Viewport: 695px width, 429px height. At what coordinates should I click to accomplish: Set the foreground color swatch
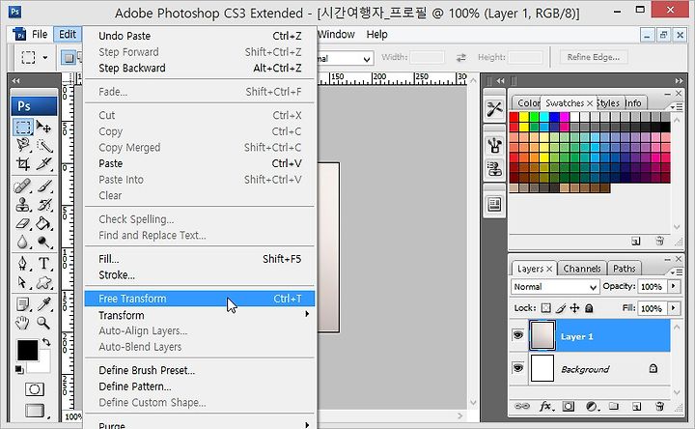coord(27,350)
